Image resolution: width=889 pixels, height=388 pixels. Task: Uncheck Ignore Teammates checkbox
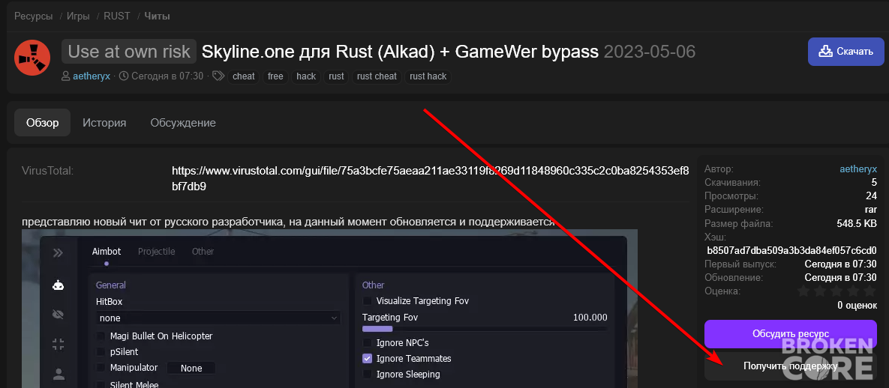tap(368, 359)
